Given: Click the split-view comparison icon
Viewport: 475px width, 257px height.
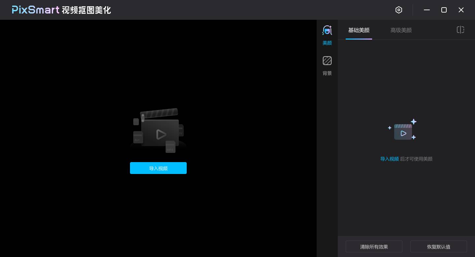Looking at the screenshot, I should click(460, 30).
